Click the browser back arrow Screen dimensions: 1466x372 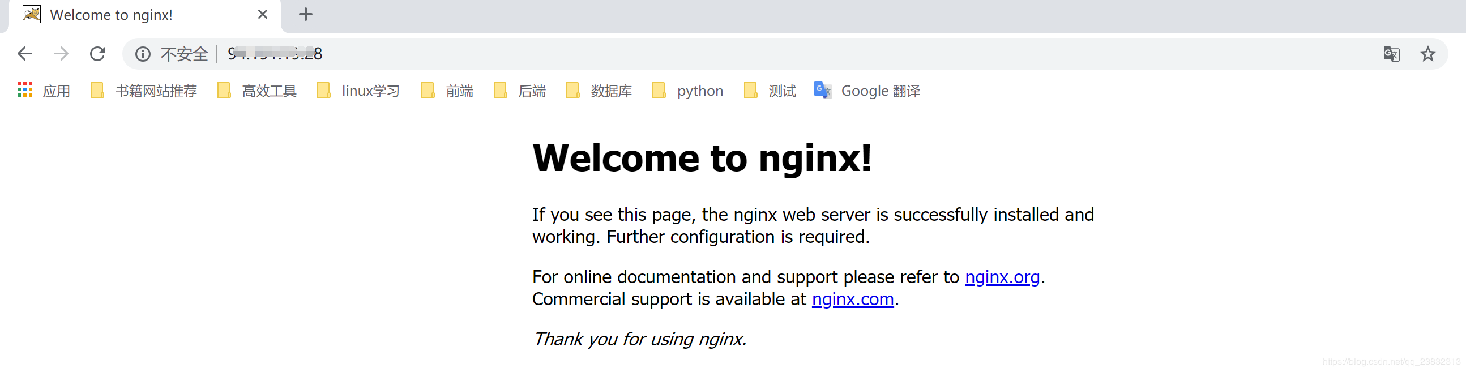point(25,54)
